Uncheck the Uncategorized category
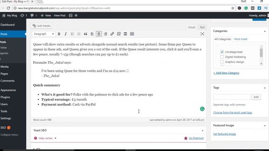This screenshot has height=151, width=269. [222, 52]
